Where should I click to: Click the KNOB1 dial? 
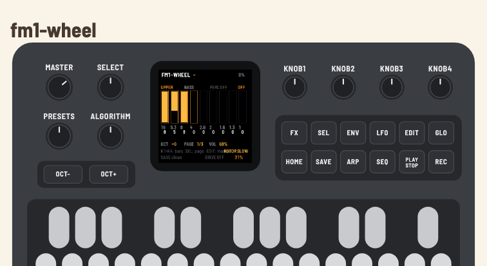pos(295,87)
